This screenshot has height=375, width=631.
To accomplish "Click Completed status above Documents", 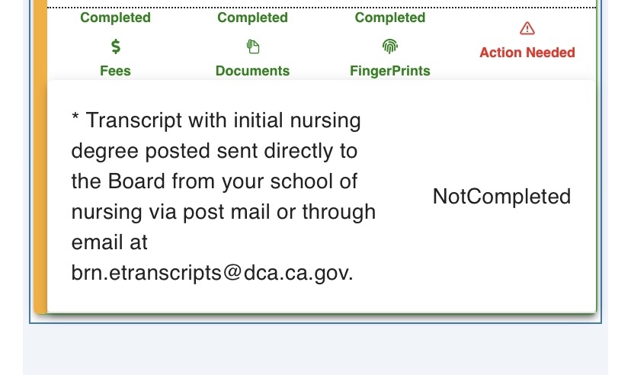I will pos(253,18).
